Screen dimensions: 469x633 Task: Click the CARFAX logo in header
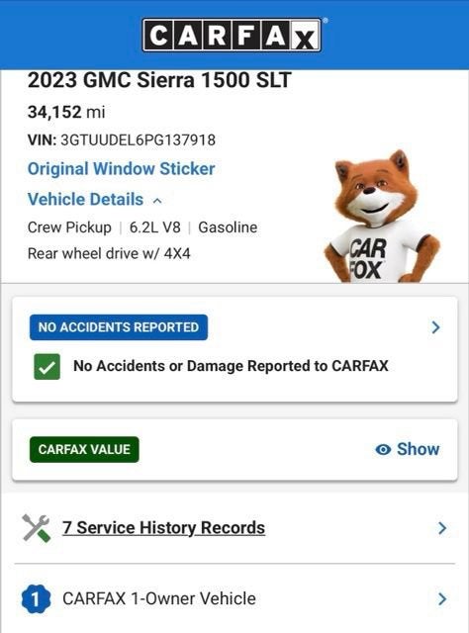click(x=232, y=36)
